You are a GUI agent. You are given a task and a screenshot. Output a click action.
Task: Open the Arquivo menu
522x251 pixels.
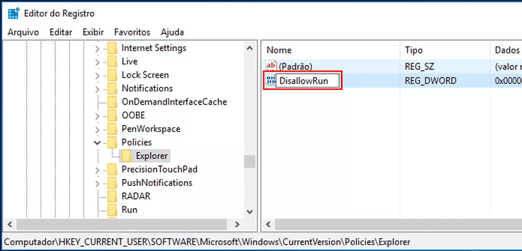(23, 32)
